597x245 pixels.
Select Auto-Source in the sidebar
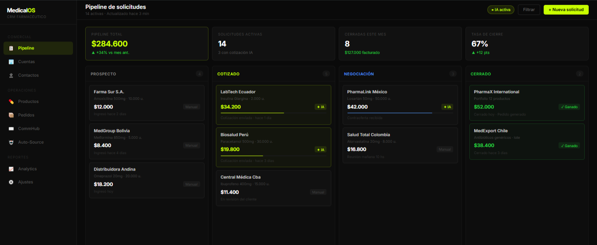tap(38, 142)
